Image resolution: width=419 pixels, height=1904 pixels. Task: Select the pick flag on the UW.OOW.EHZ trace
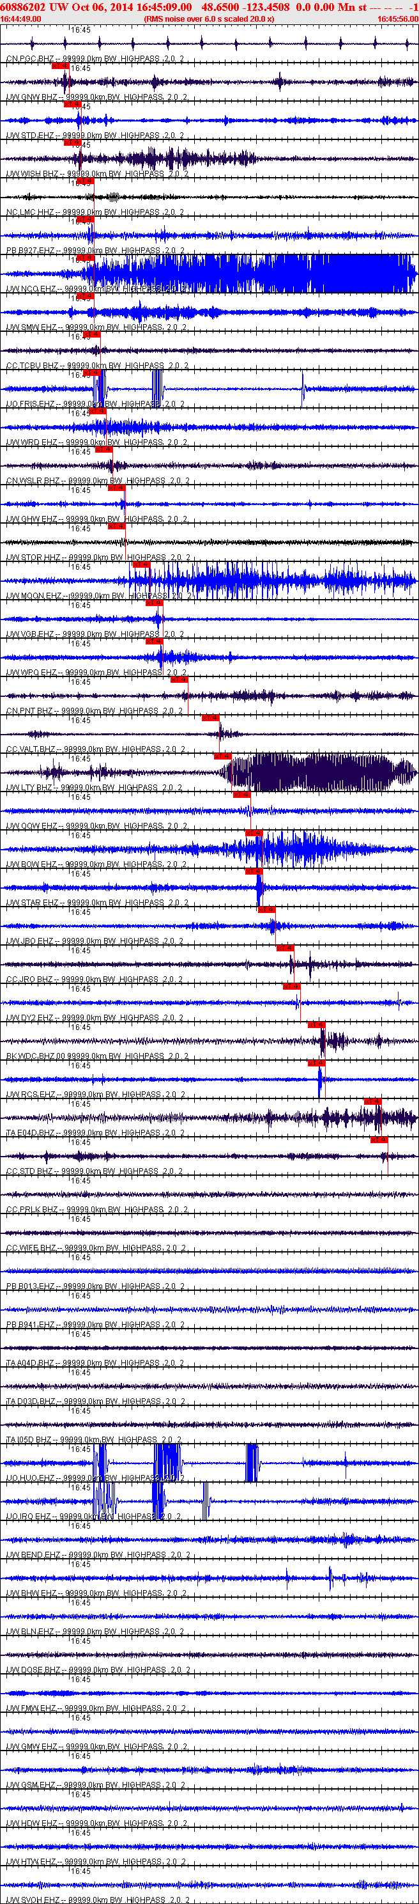point(241,795)
